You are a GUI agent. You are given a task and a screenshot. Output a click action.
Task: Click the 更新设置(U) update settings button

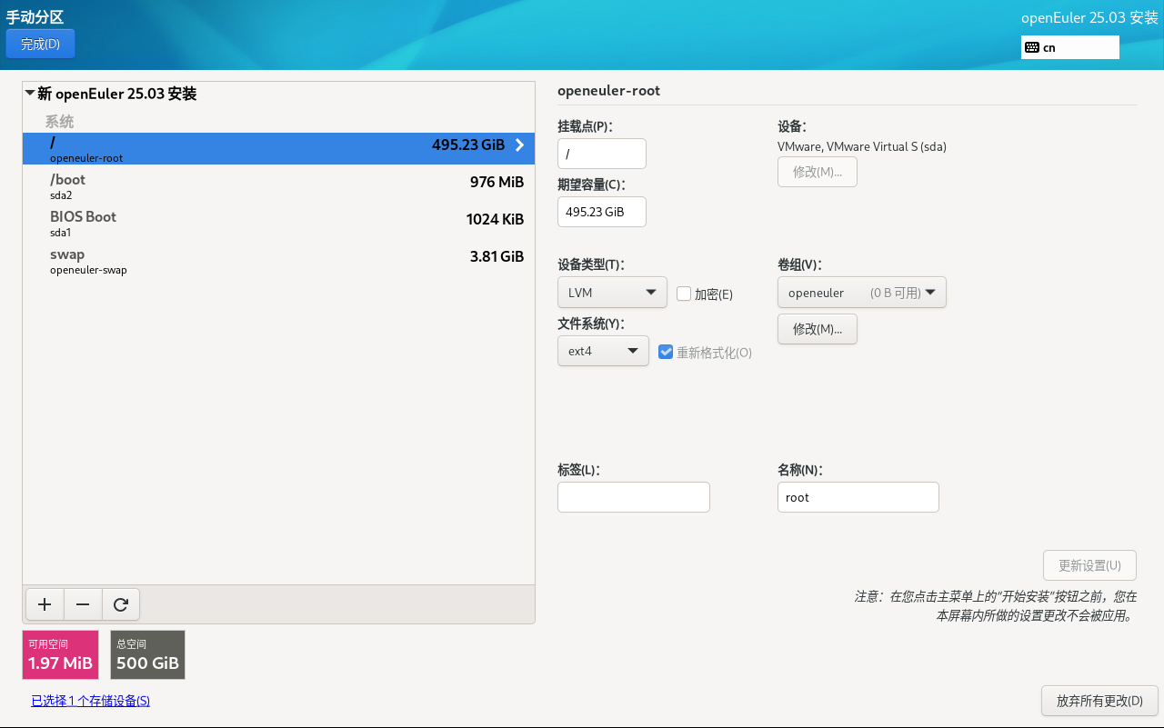(1089, 565)
